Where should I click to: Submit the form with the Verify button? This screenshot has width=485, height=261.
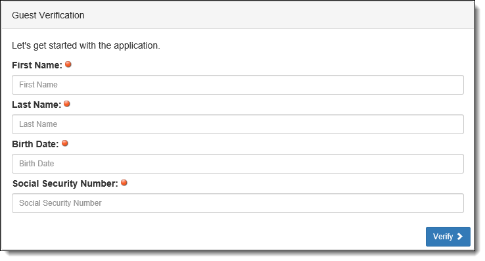click(448, 237)
